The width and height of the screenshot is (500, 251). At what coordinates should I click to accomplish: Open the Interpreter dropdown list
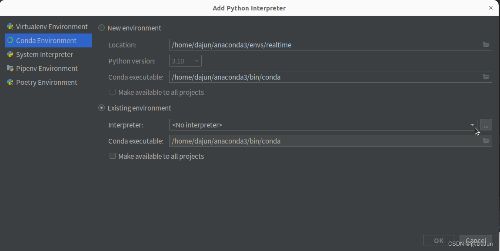pyautogui.click(x=472, y=125)
